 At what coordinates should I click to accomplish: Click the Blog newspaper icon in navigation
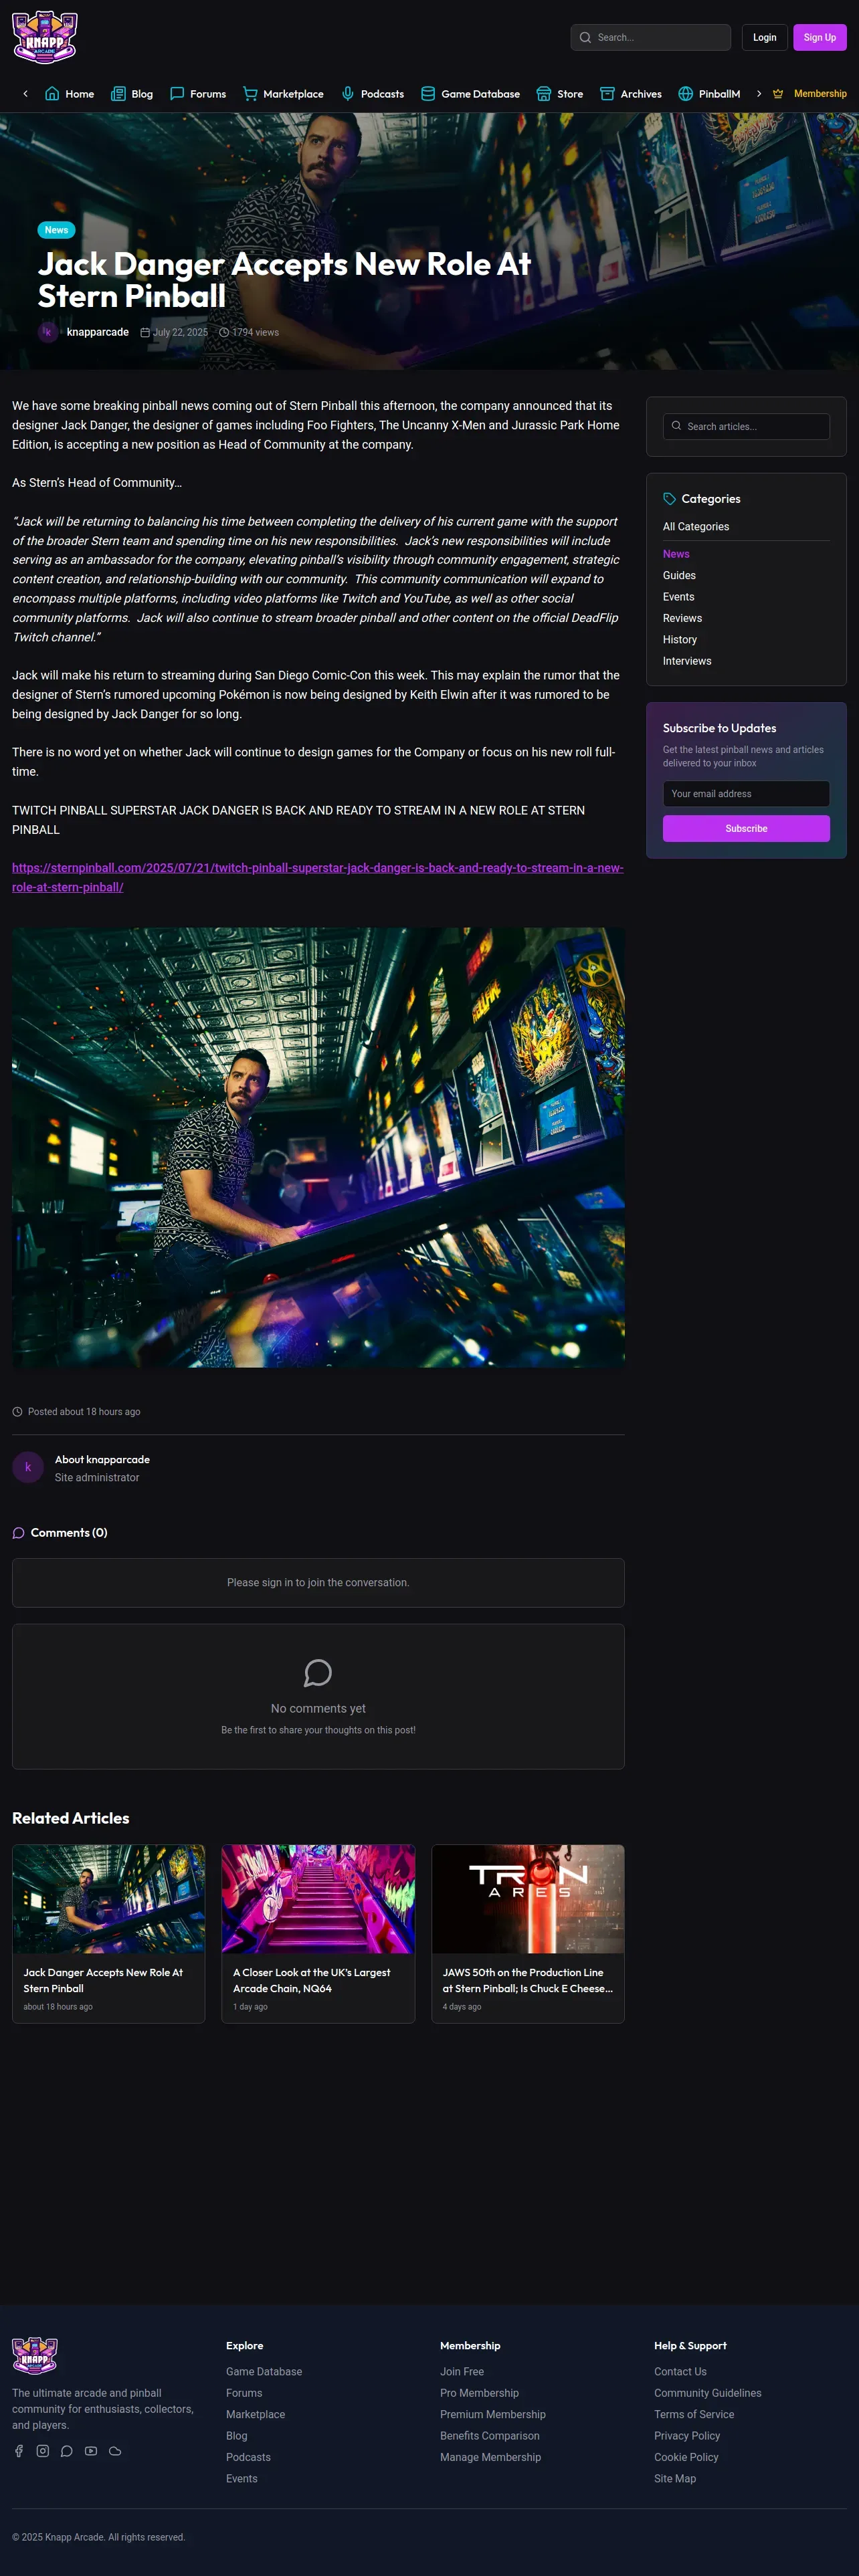pyautogui.click(x=118, y=94)
